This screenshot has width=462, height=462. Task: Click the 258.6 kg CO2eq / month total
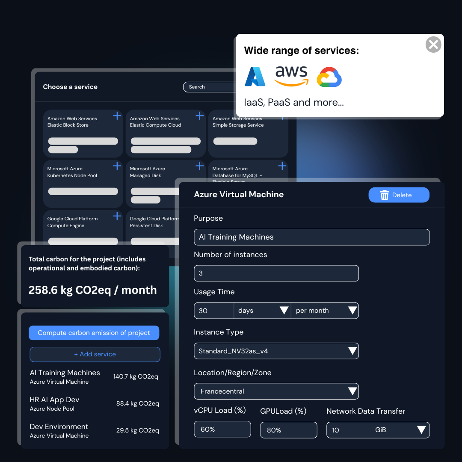coord(92,290)
